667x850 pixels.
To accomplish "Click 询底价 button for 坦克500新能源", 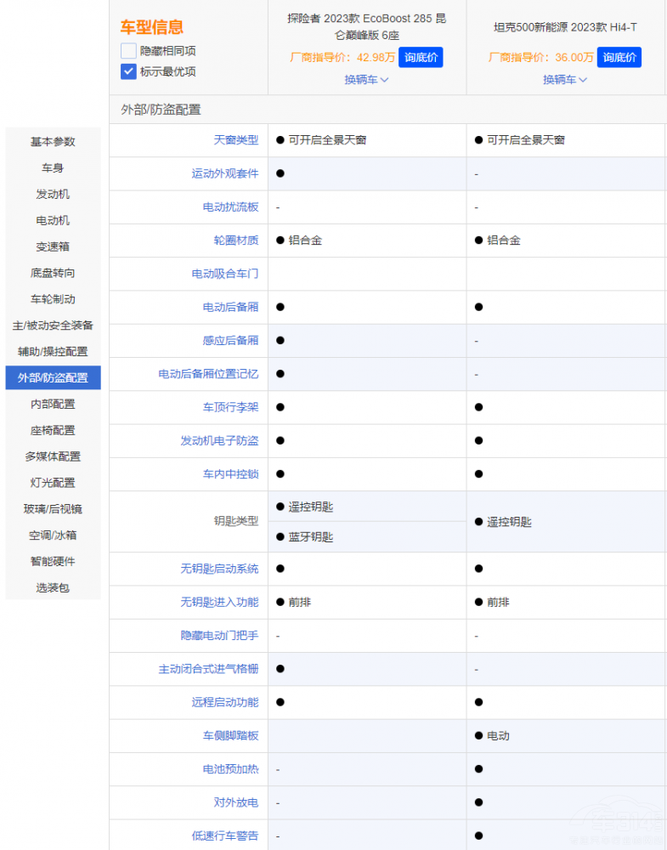I will (x=619, y=57).
